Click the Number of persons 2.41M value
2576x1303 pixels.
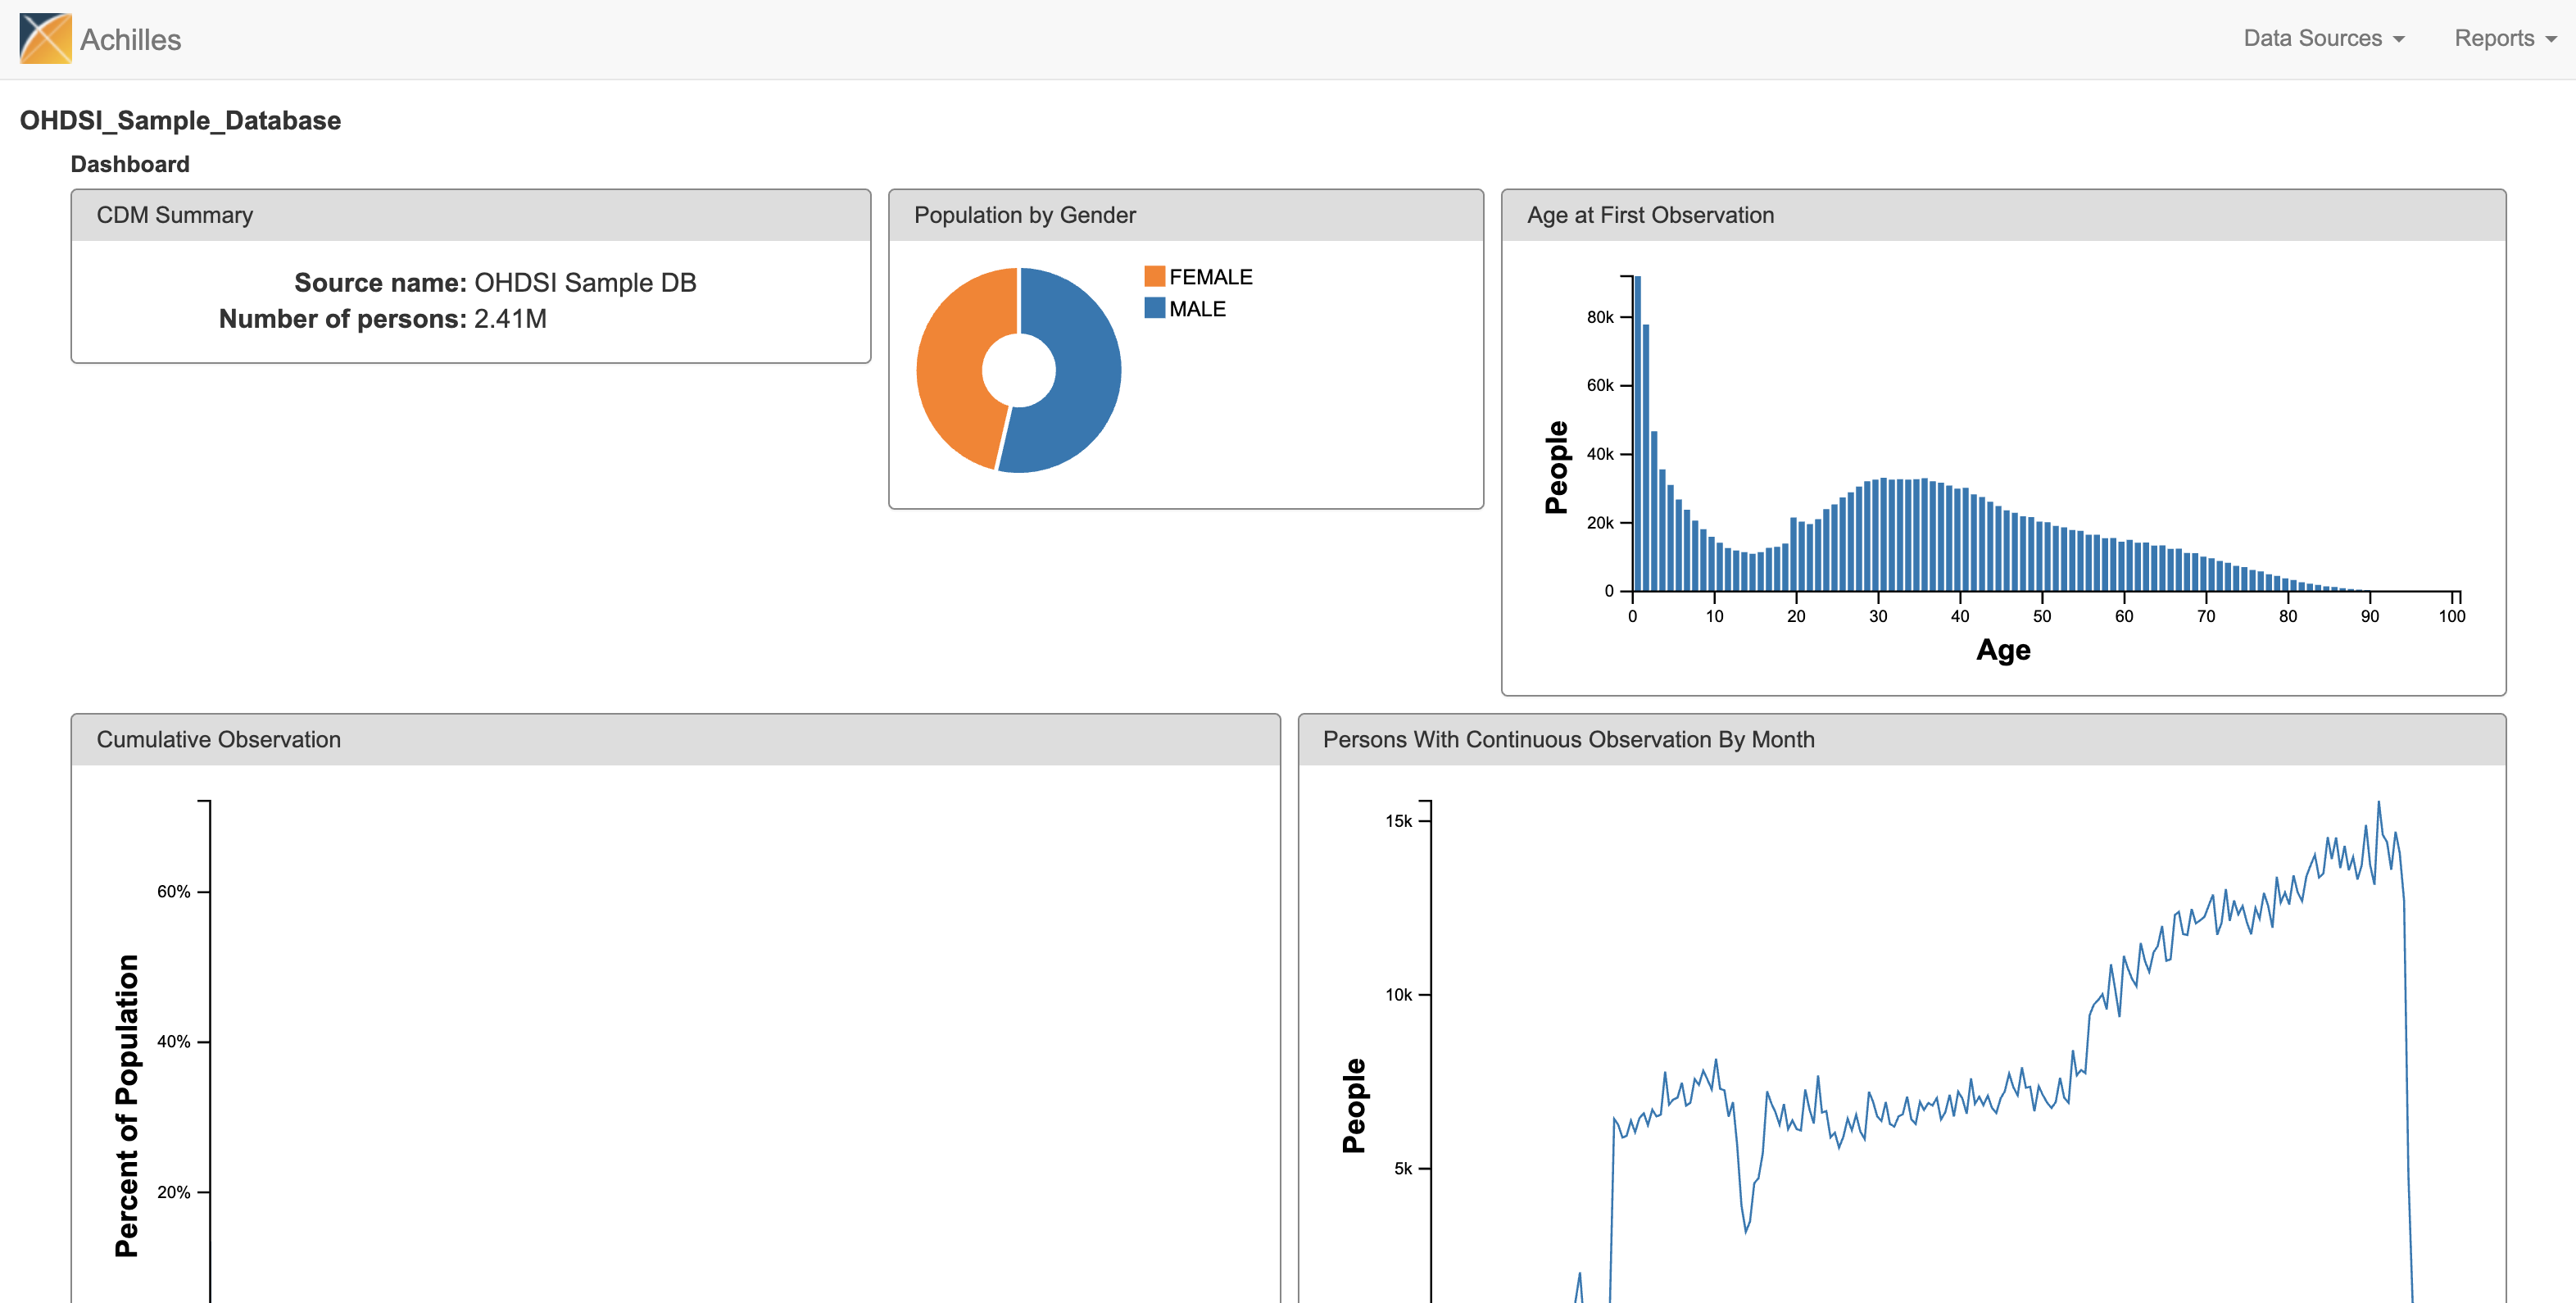pyautogui.click(x=510, y=319)
